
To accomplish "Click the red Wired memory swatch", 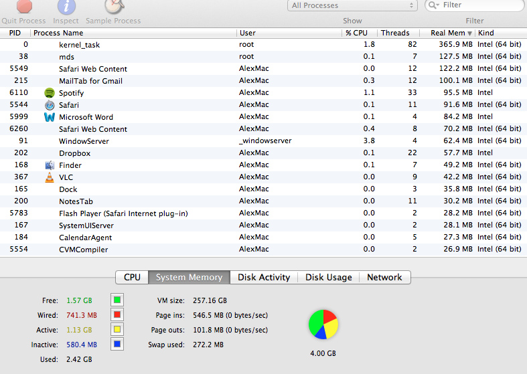I will (117, 314).
